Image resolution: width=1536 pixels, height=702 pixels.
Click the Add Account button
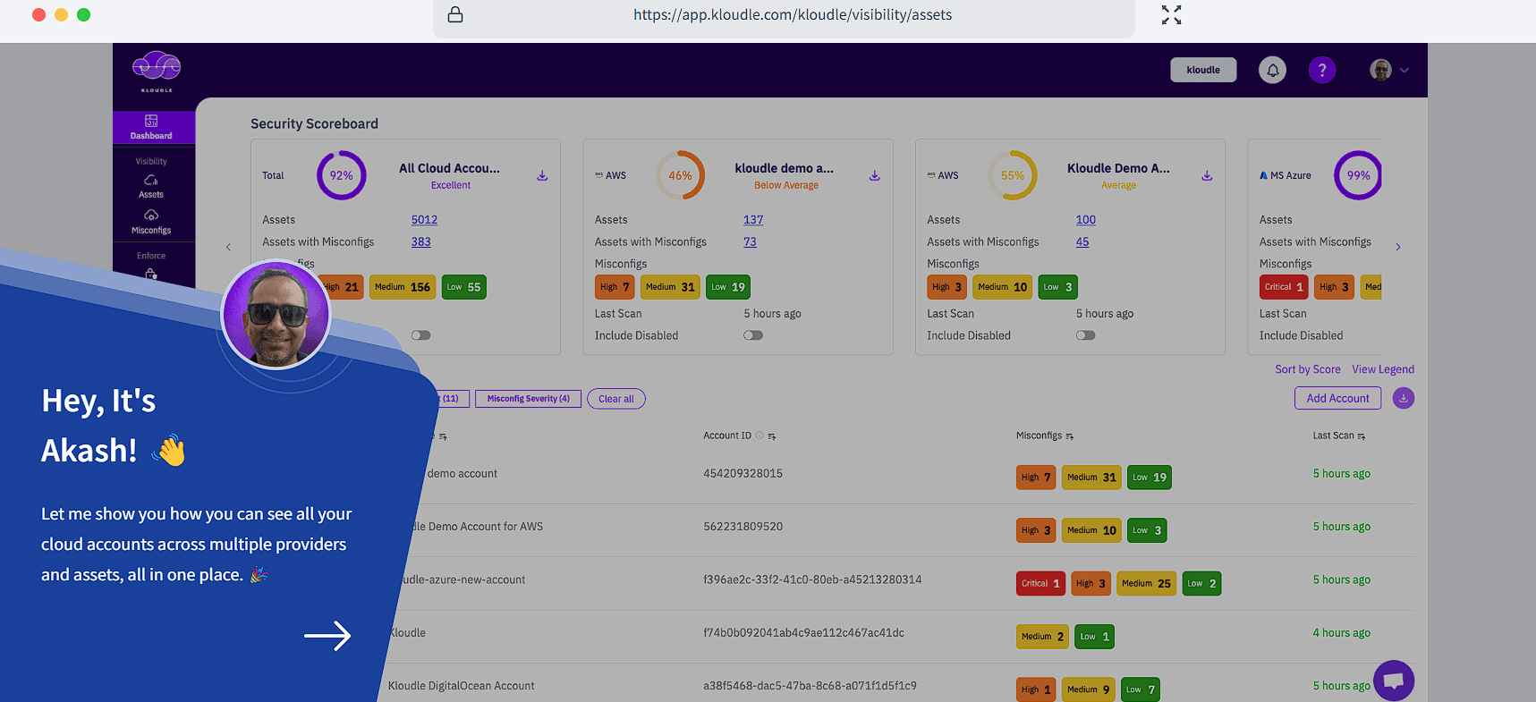coord(1337,398)
